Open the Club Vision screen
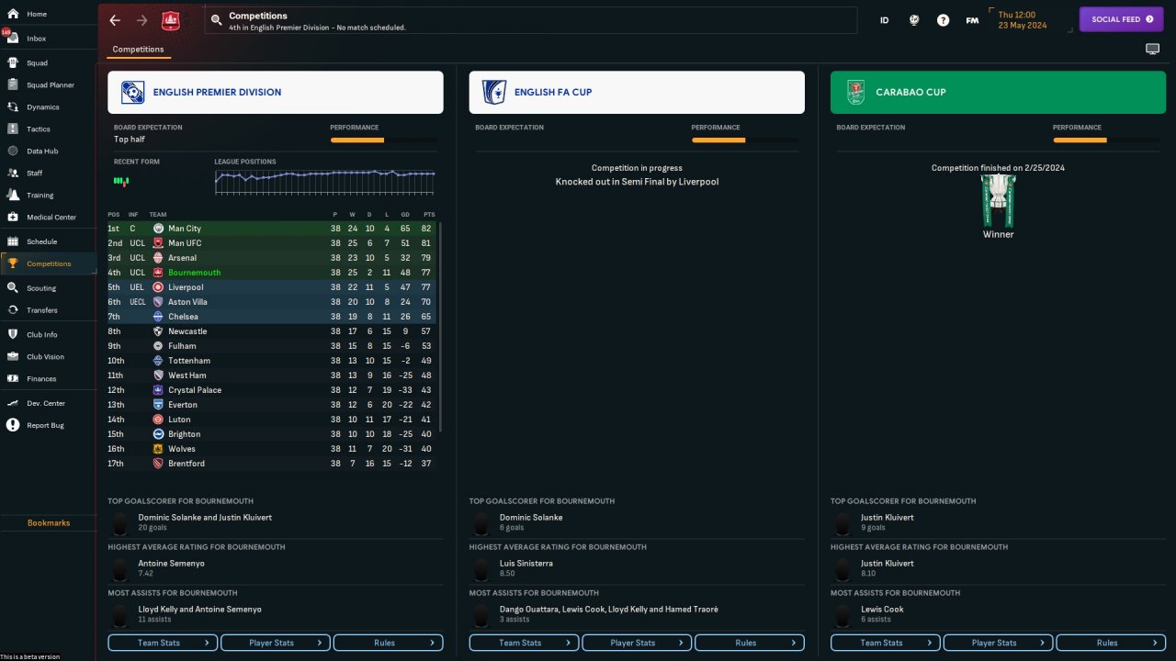Screen dimensions: 1176x661 click(x=45, y=357)
